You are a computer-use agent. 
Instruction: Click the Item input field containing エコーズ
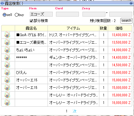(41, 14)
